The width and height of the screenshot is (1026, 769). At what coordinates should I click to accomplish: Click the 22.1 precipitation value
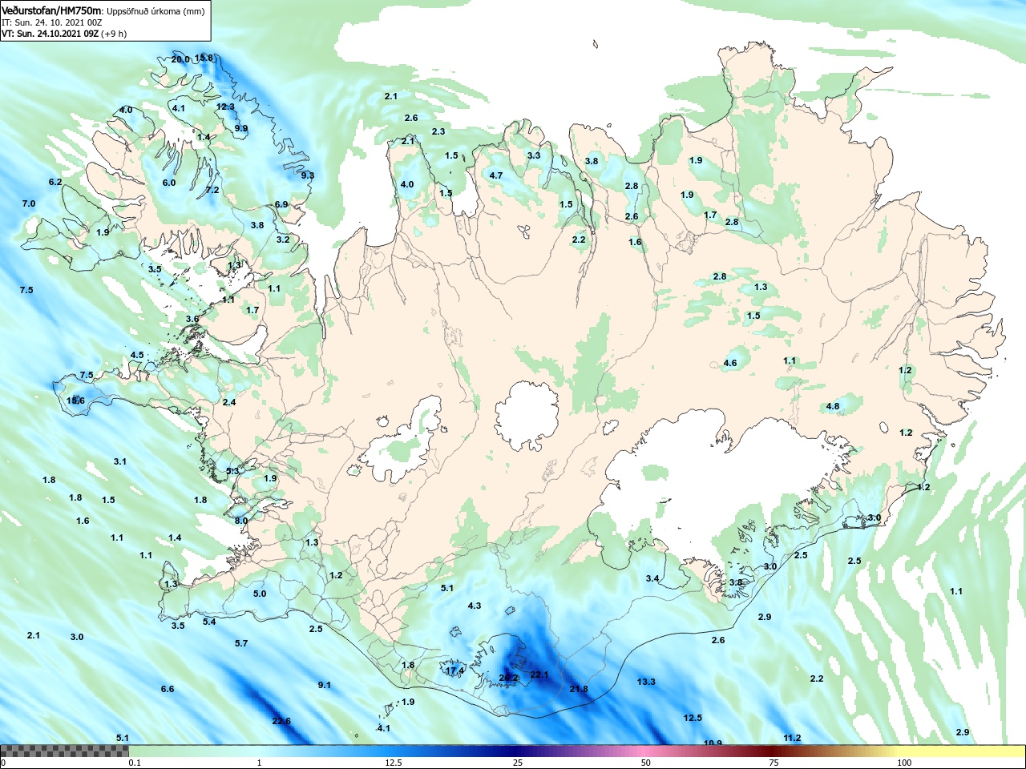click(x=540, y=674)
